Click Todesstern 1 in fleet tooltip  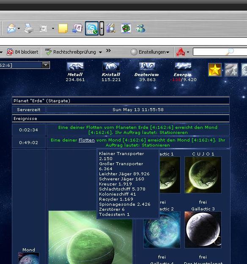coord(114,214)
